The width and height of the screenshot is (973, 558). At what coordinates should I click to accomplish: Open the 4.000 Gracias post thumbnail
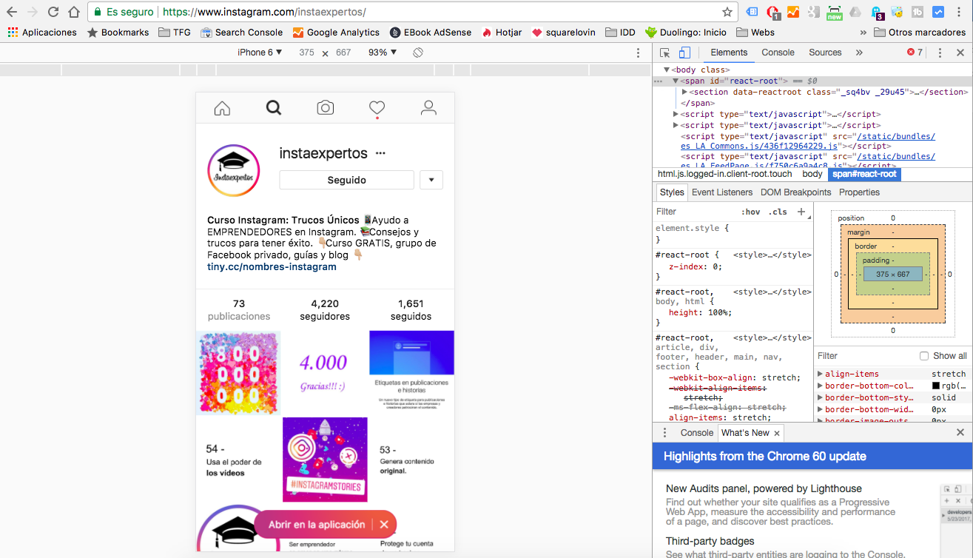pyautogui.click(x=325, y=372)
